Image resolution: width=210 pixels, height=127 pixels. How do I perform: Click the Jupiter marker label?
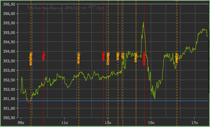(176, 58)
